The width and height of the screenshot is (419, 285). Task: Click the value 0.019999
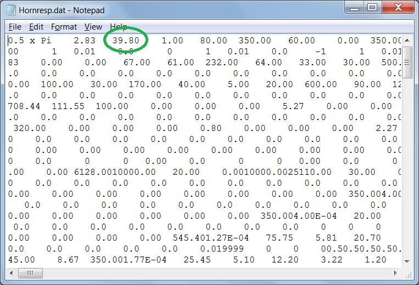click(222, 248)
